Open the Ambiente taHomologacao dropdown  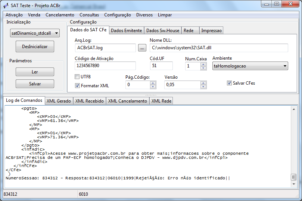coord(250,66)
